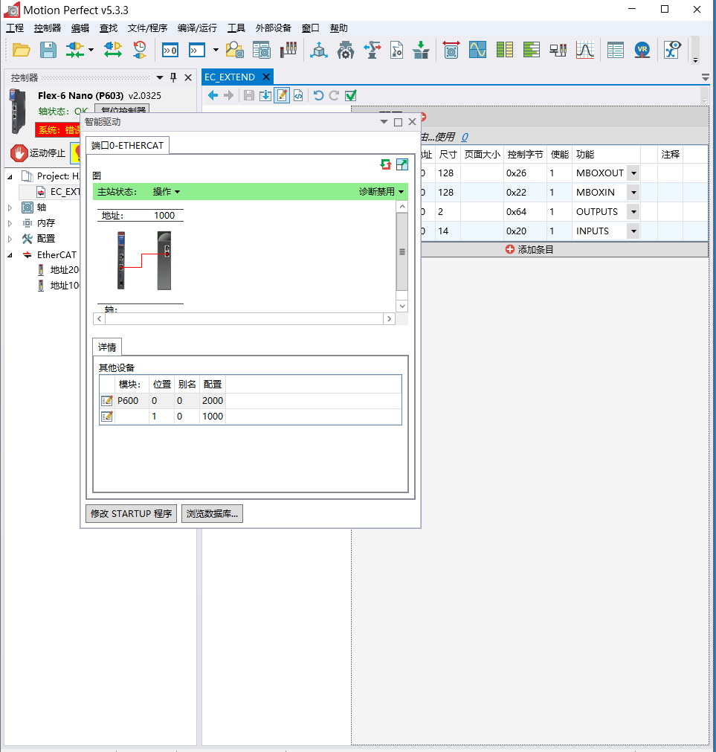Expand the 配置 tree node
Screen dimensions: 716x752
coord(10,239)
